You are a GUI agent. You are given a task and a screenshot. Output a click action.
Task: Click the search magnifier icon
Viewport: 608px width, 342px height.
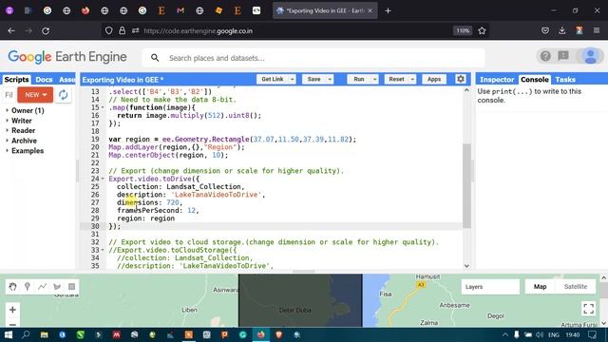[155, 58]
